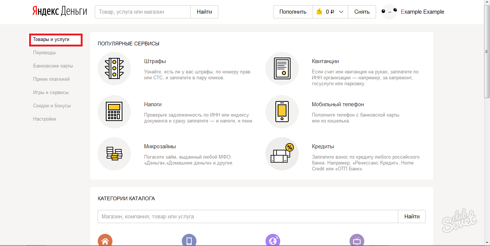Click the traffic light icon for Штрафы
490x246 pixels.
coord(114,69)
